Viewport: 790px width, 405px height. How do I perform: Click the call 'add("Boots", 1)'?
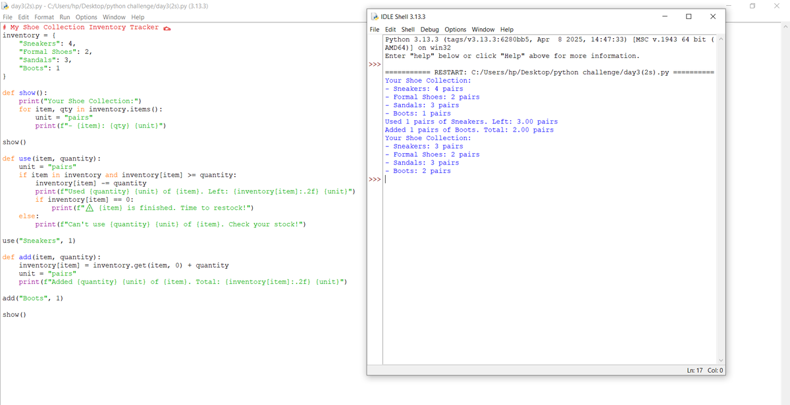pyautogui.click(x=33, y=298)
